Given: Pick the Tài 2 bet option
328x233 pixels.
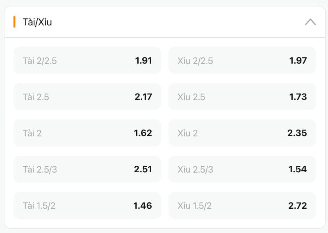Looking at the screenshot, I should (87, 133).
